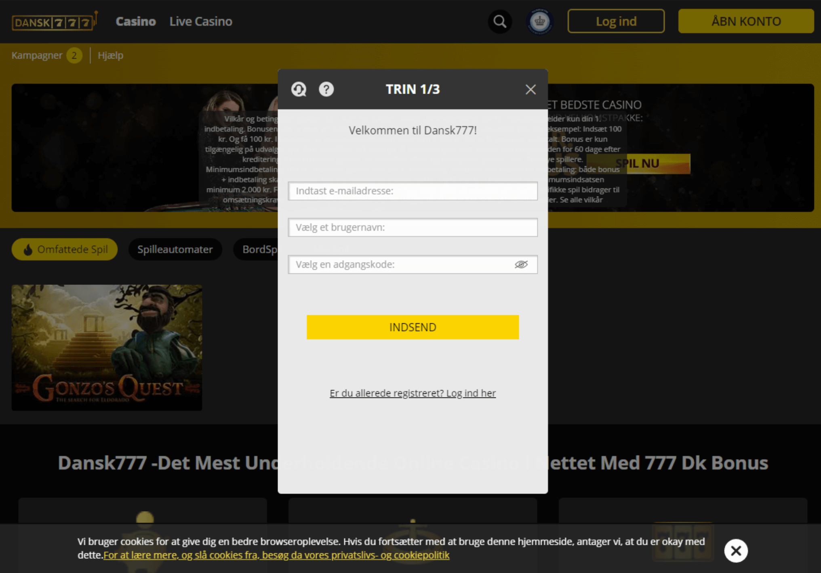Click the Dansk777 logo

pyautogui.click(x=55, y=21)
